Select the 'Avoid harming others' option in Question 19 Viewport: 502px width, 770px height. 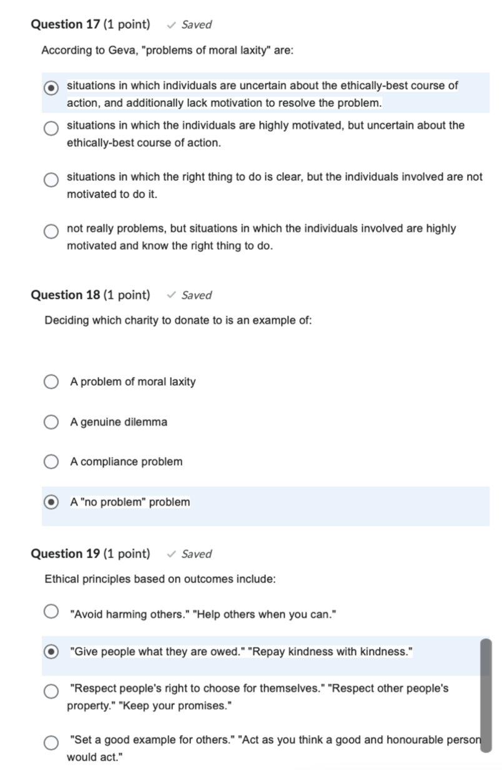51,611
